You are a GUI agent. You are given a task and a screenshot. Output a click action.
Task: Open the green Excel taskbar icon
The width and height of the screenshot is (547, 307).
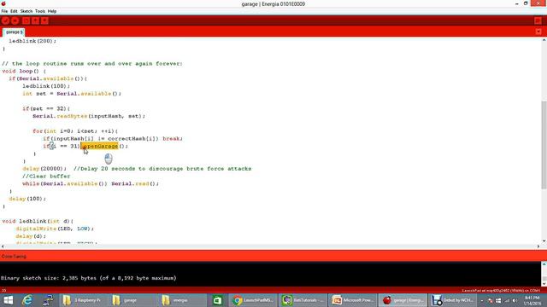217,300
